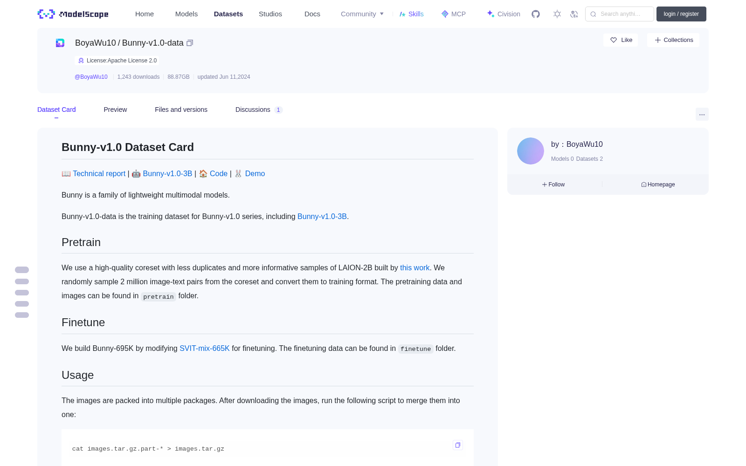
Task: Click 'by : BoyaWu10' author name
Action: [x=577, y=144]
